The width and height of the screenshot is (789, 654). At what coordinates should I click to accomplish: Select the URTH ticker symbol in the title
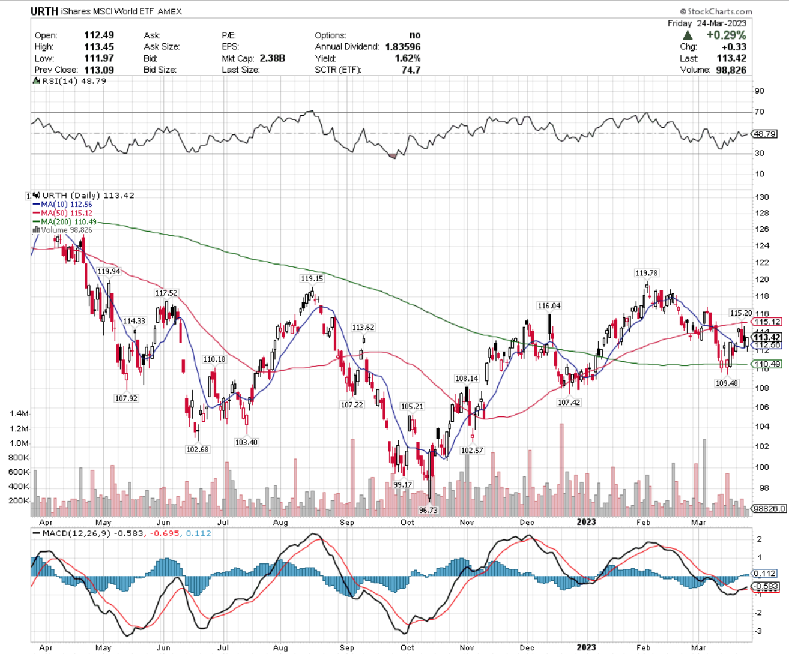point(44,11)
